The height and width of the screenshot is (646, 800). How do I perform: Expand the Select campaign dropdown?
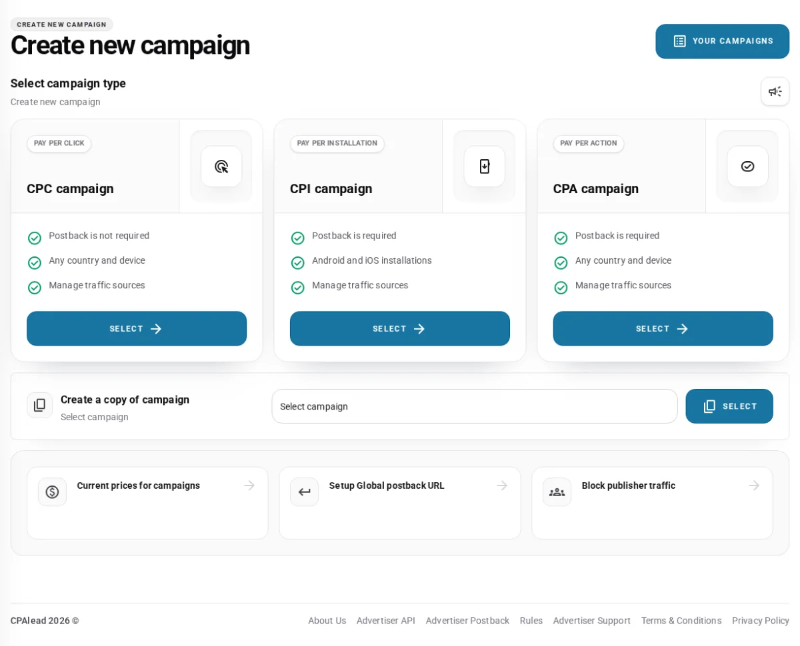coord(475,406)
